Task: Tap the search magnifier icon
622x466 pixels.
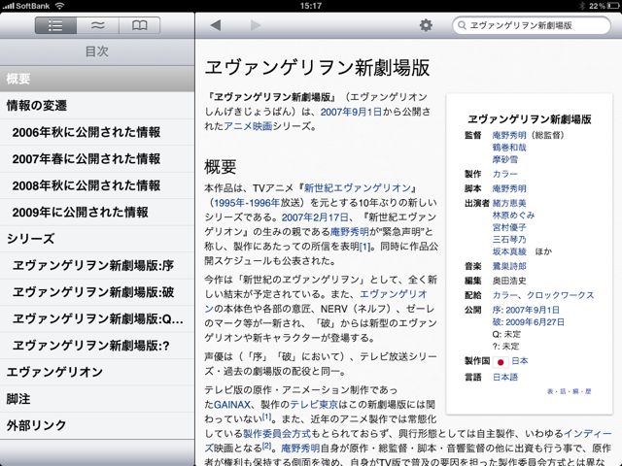Action: coord(462,25)
